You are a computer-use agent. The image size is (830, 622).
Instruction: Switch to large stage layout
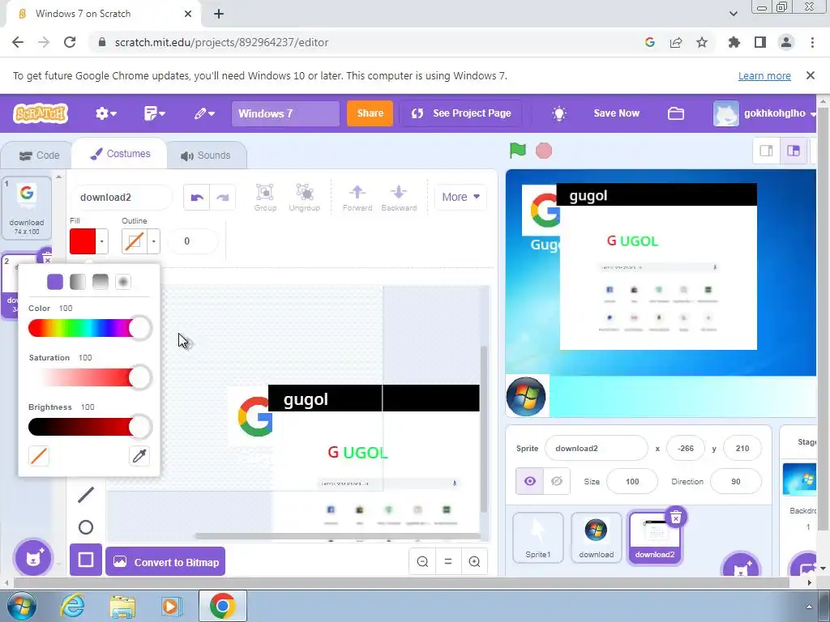793,151
